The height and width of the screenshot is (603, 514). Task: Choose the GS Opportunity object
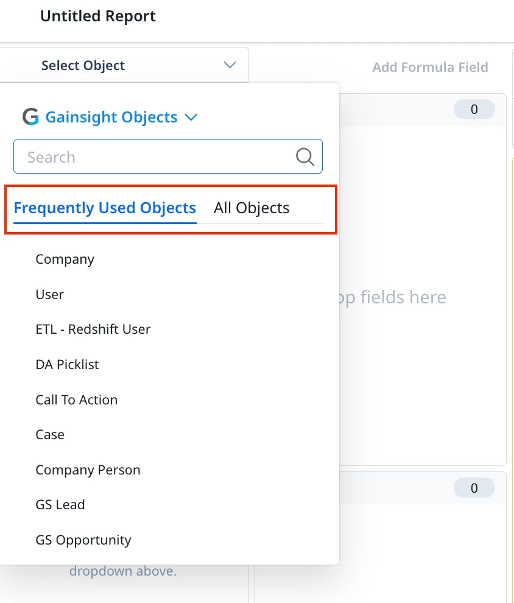coord(83,540)
